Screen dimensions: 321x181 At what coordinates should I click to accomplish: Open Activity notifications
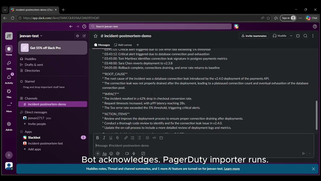click(9, 79)
